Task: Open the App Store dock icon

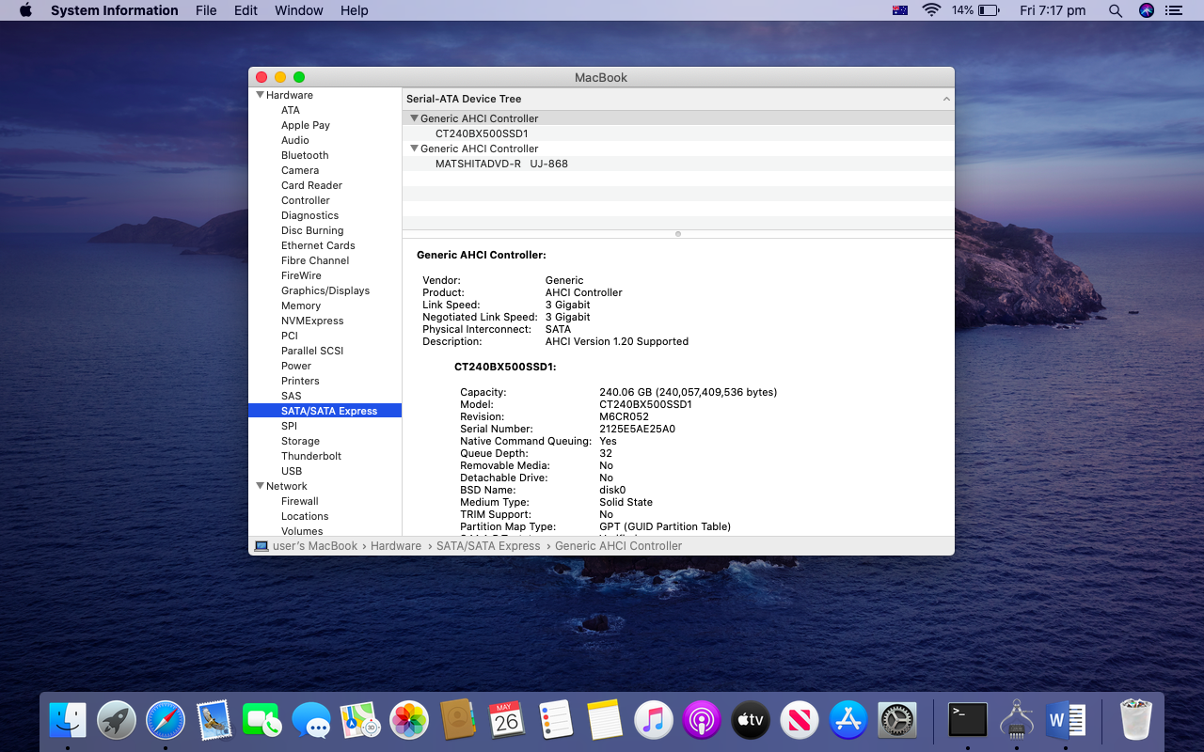Action: pyautogui.click(x=848, y=721)
